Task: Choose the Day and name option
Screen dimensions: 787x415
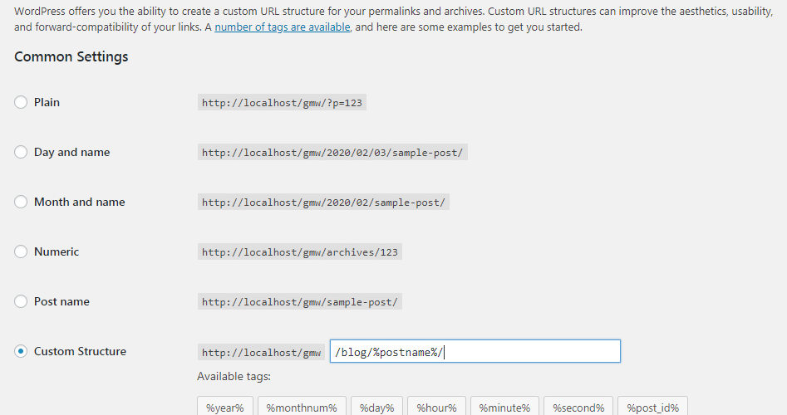Action: coord(21,152)
